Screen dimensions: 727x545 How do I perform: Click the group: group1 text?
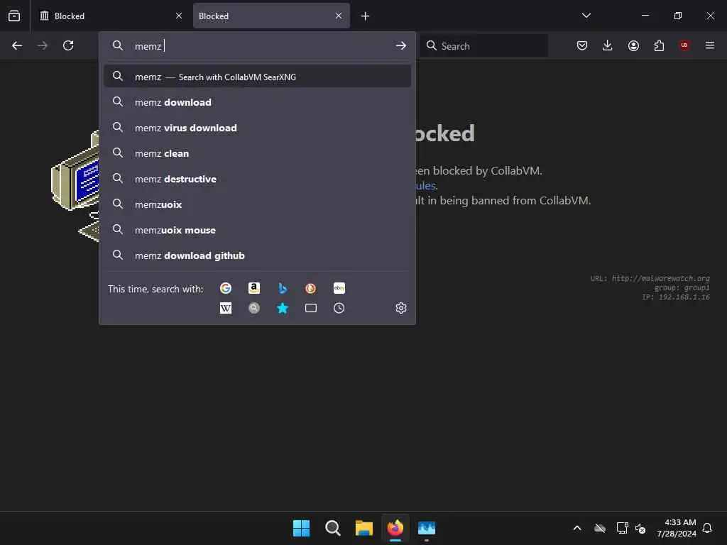(x=682, y=288)
